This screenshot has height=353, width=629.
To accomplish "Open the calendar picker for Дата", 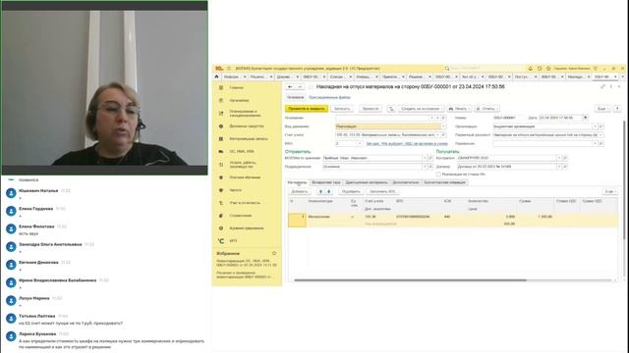I will (586, 118).
